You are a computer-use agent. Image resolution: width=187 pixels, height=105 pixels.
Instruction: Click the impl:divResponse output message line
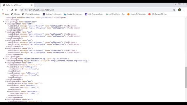click(44, 52)
